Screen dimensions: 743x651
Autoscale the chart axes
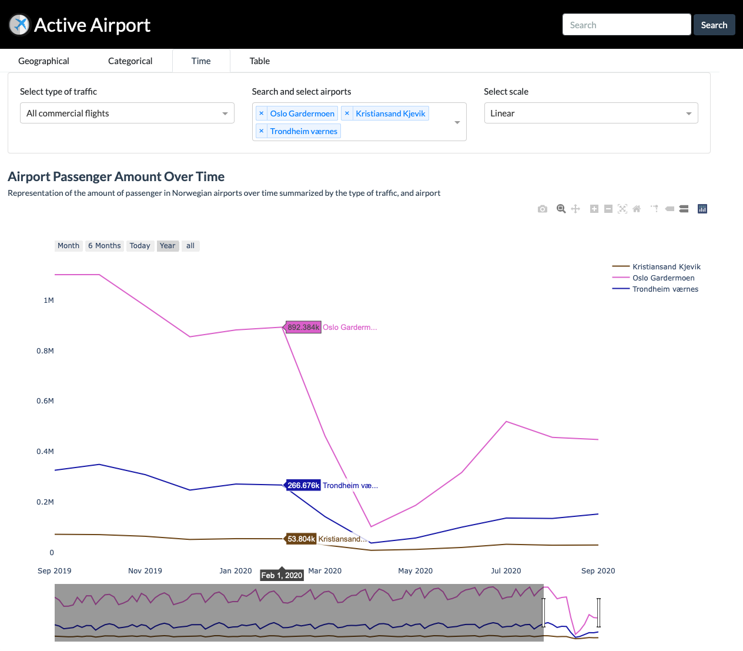(622, 209)
